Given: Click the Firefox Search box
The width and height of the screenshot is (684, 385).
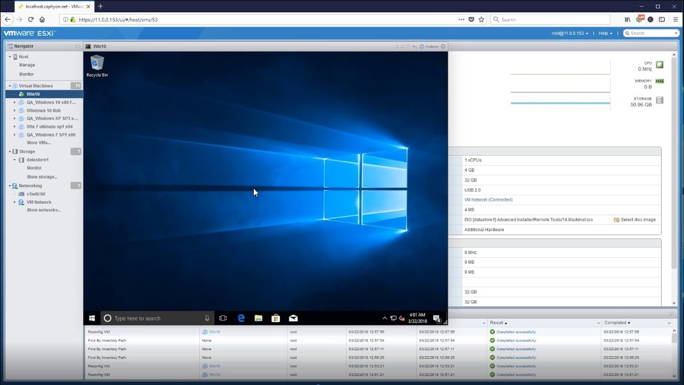Looking at the screenshot, I should click(x=550, y=19).
